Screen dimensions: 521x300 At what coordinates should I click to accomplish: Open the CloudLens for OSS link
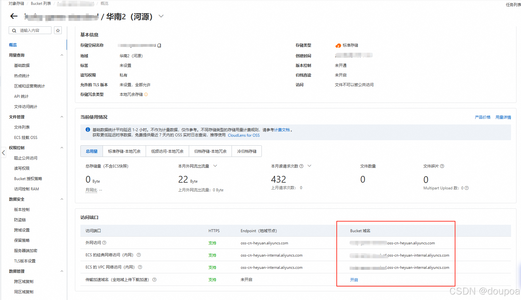click(244, 135)
